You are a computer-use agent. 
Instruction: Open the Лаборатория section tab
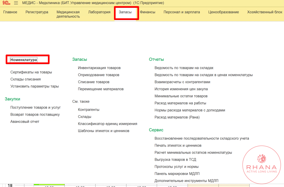(x=99, y=12)
